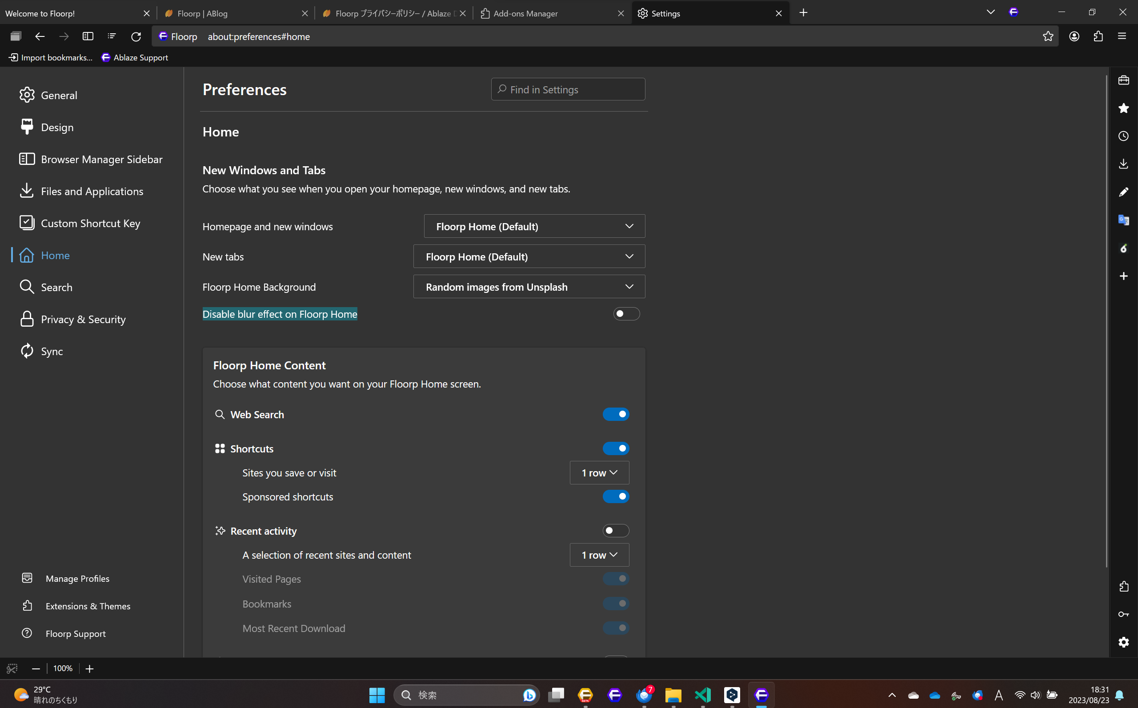This screenshot has width=1138, height=708.
Task: Toggle Disable blur effect on Floorp Home
Action: [x=626, y=314]
